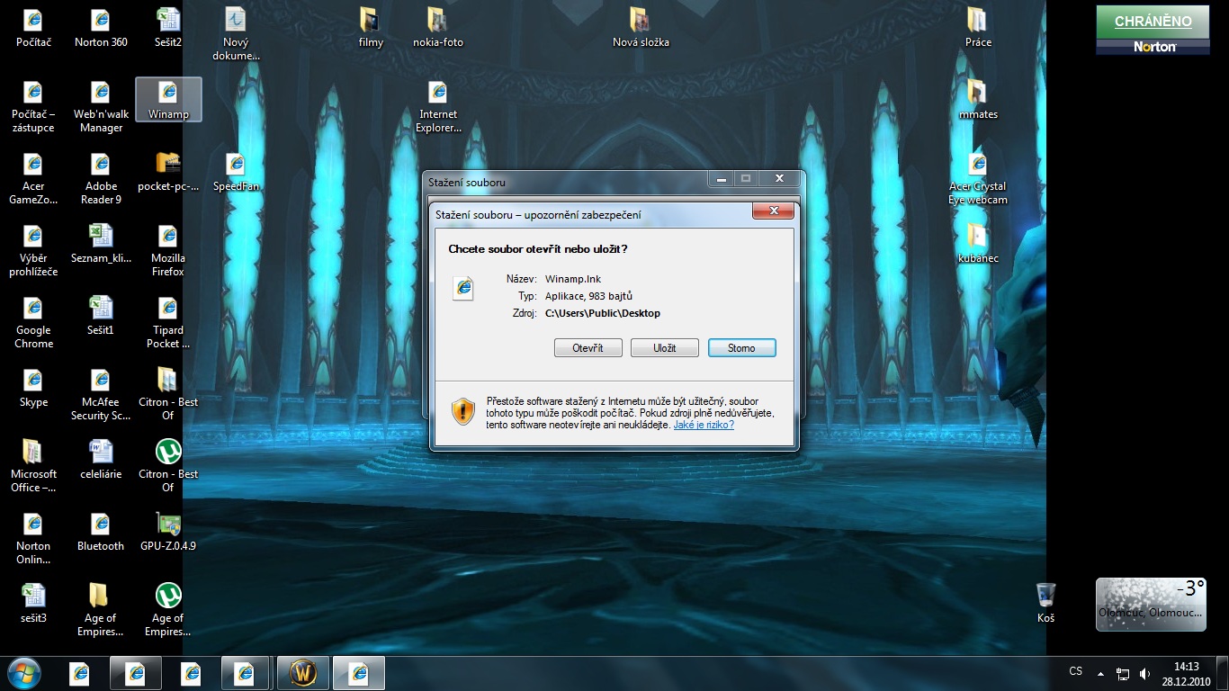Select the Sešit2 spreadsheet icon
The height and width of the screenshot is (691, 1229).
click(168, 27)
